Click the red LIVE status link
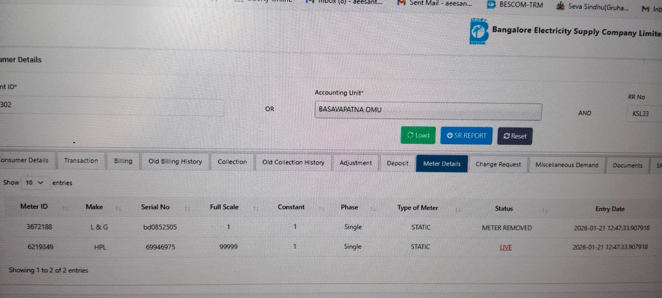Image resolution: width=662 pixels, height=298 pixels. tap(506, 247)
